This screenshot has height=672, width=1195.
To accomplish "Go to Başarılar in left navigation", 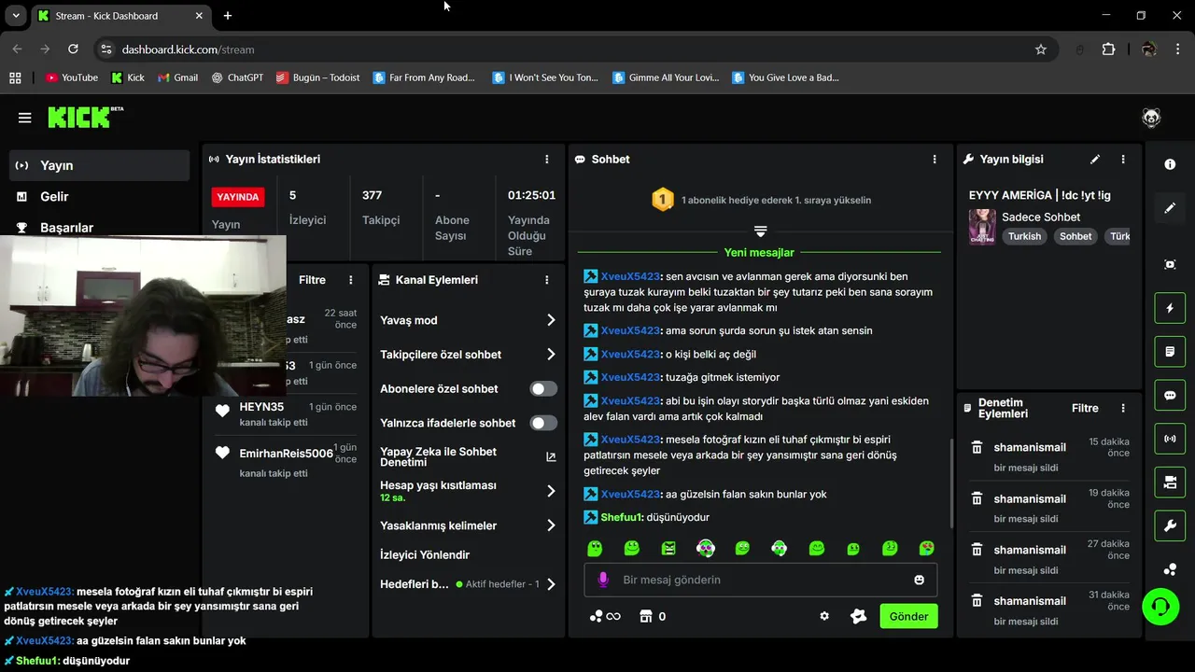I will [x=99, y=227].
